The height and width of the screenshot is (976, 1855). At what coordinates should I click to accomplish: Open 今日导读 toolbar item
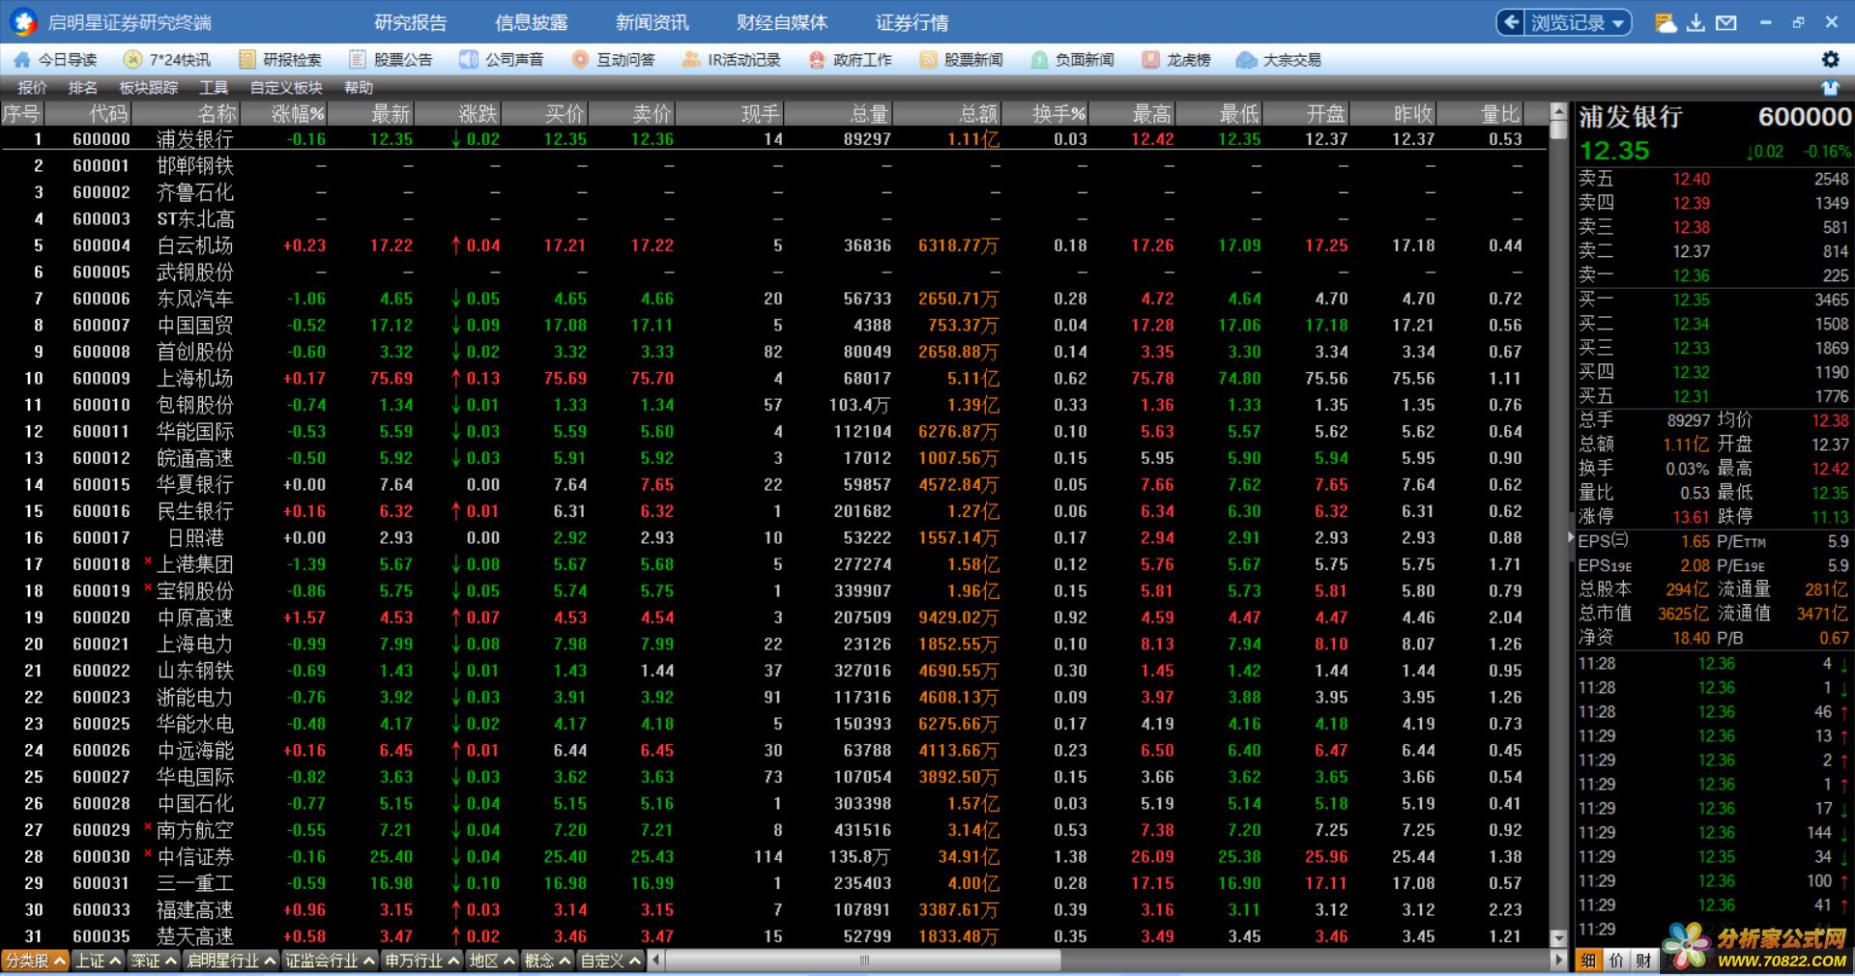[x=55, y=60]
